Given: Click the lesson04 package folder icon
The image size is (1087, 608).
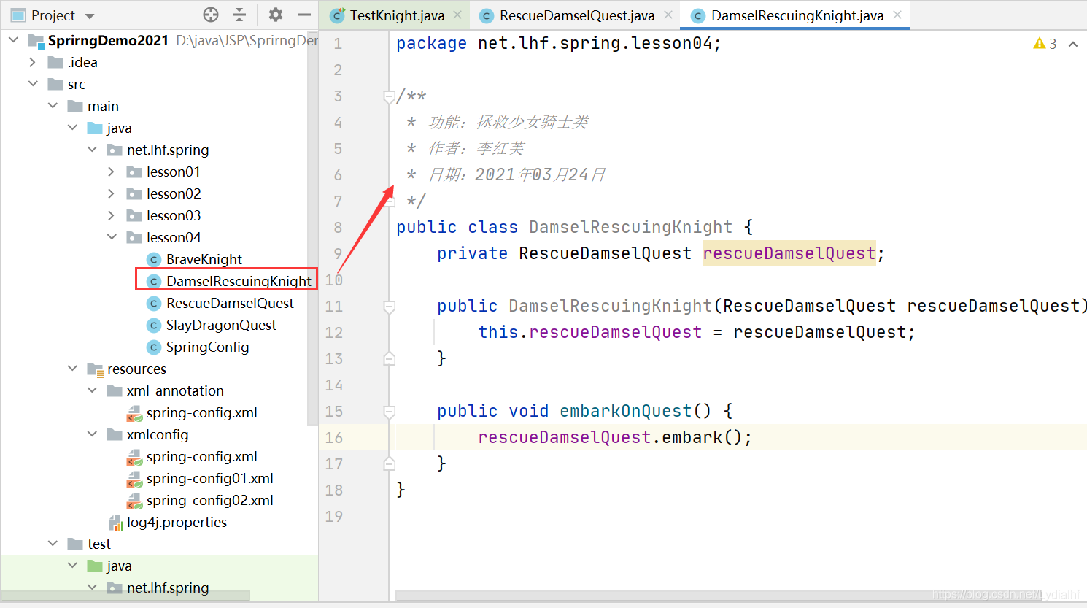Looking at the screenshot, I should click(134, 237).
